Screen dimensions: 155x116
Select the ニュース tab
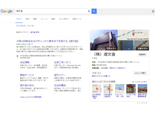point(44,19)
